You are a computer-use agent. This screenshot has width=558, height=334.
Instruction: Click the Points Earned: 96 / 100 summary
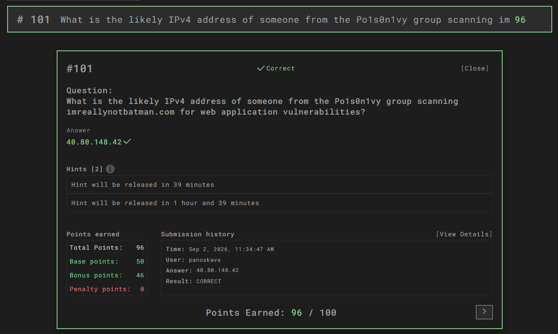(271, 313)
